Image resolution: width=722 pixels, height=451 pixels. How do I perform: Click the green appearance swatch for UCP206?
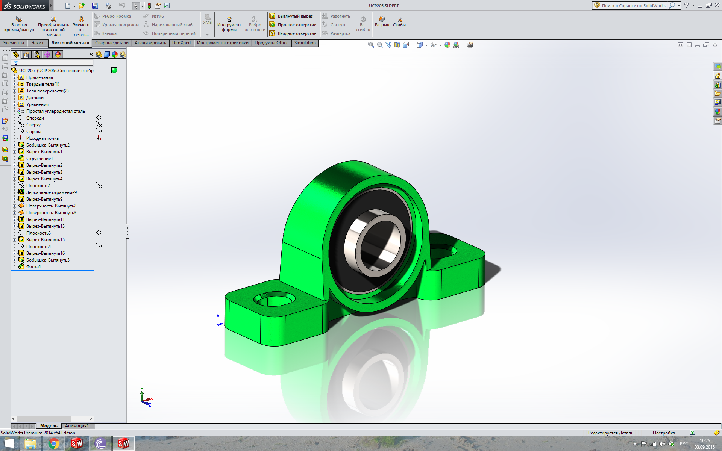click(x=114, y=70)
